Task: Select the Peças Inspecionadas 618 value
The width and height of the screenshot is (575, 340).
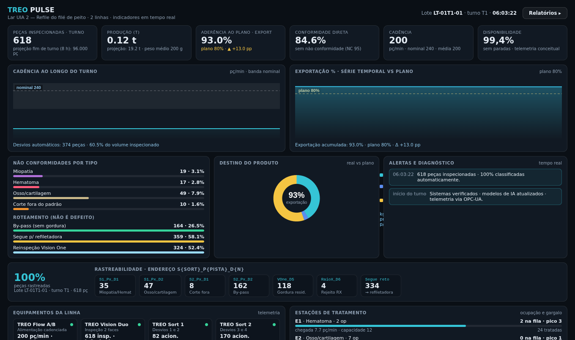Action: click(22, 40)
